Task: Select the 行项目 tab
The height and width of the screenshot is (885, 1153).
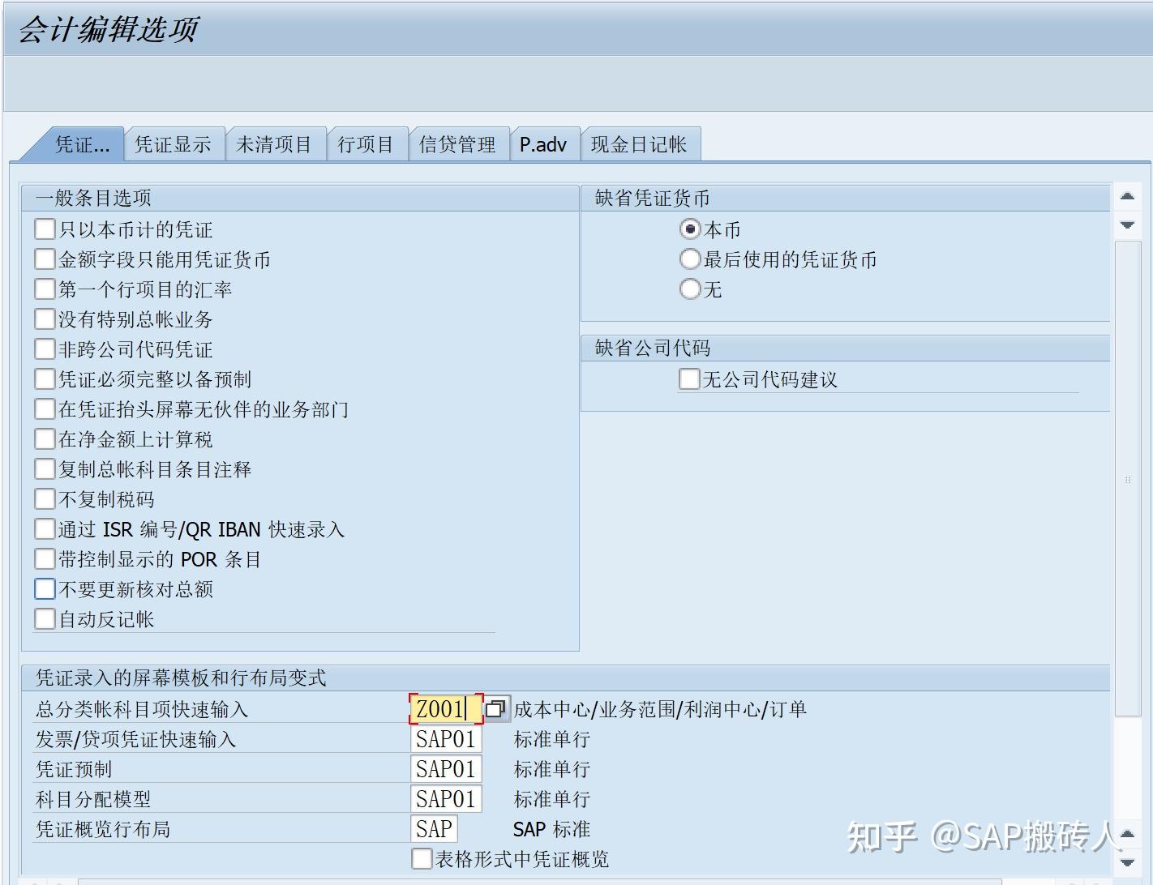Action: 366,144
